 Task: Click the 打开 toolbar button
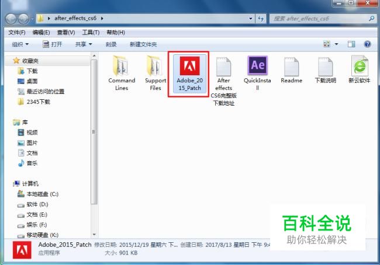tap(53, 44)
